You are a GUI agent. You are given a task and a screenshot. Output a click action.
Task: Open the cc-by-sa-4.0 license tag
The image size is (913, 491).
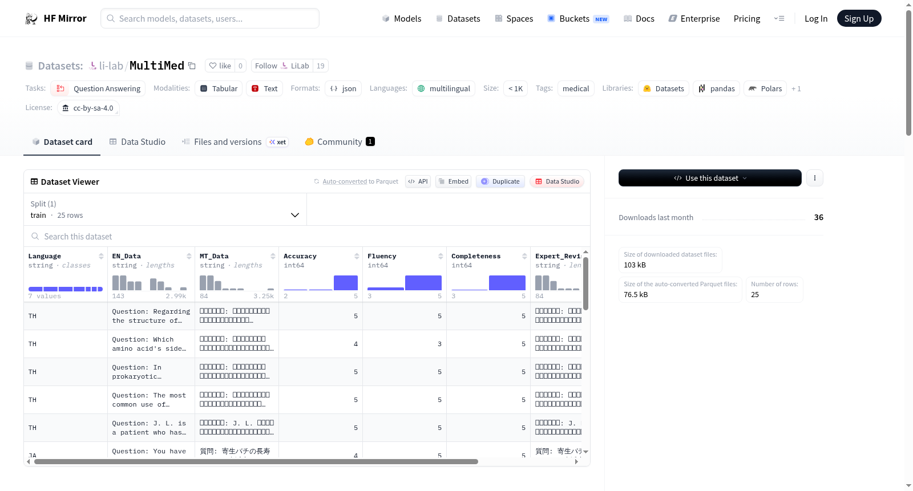(x=88, y=108)
